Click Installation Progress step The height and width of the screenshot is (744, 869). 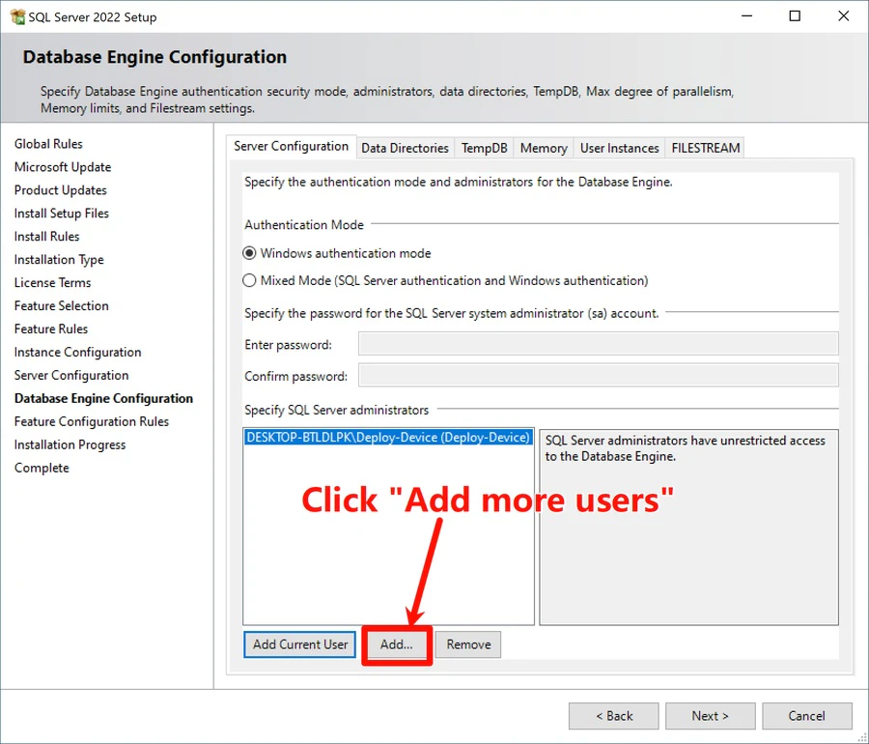click(70, 445)
